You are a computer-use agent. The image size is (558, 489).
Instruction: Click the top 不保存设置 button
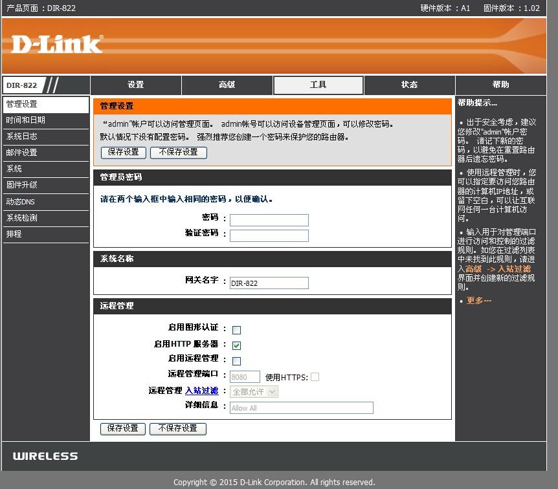pyautogui.click(x=178, y=153)
